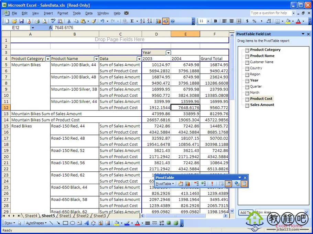
Task: Click the Font Color button in formatting toolbar
Action: click(298, 21)
